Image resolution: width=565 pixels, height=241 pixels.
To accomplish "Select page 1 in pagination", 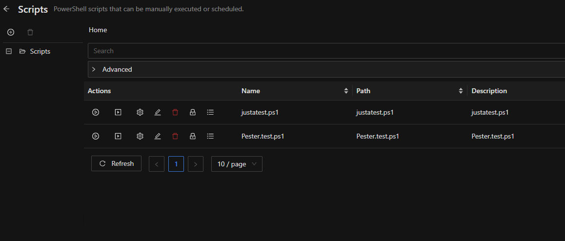I will [x=176, y=164].
